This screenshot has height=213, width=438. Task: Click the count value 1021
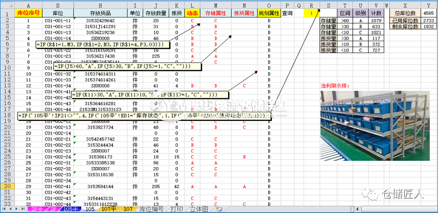[376, 32]
